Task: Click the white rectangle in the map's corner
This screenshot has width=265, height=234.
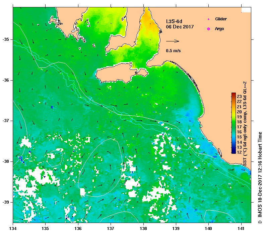Action: coord(246,10)
